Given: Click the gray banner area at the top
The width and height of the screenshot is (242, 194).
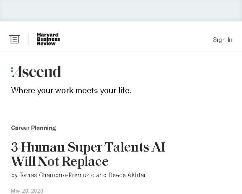Looking at the screenshot, I should 121,10.
